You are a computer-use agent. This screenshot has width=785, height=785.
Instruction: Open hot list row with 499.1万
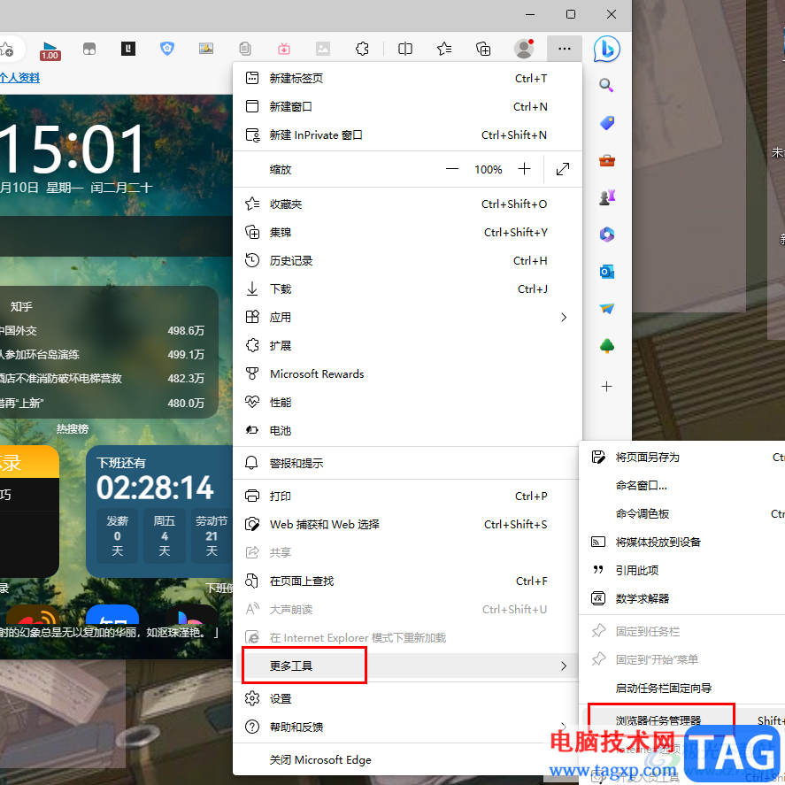coord(102,355)
